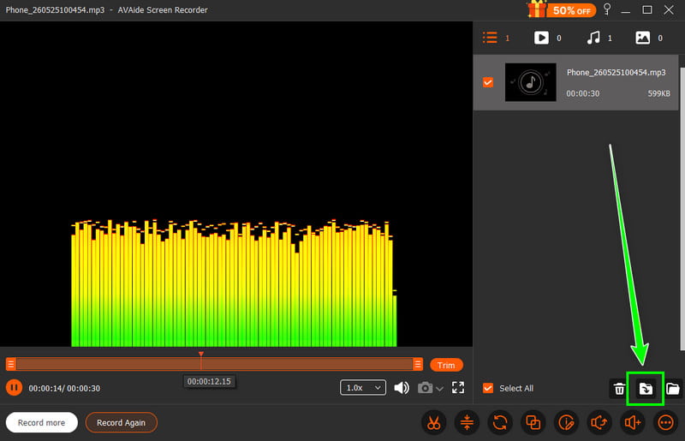Viewport: 685px width, 441px height.
Task: Open the volume booster tool icon
Action: pos(633,423)
